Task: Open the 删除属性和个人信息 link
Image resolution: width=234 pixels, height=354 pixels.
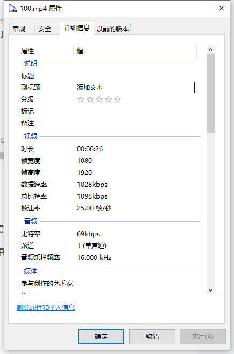Action: [46, 308]
